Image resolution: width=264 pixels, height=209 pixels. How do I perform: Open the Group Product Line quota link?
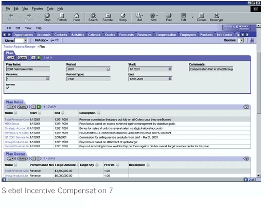pyautogui.click(x=16, y=176)
